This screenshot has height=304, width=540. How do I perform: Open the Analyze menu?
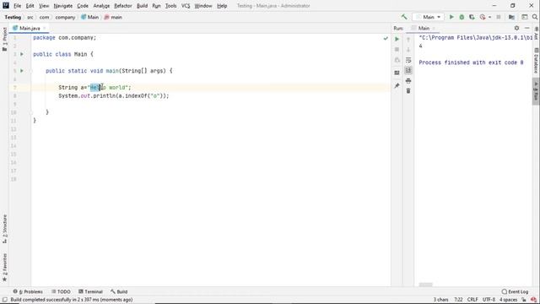(101, 6)
